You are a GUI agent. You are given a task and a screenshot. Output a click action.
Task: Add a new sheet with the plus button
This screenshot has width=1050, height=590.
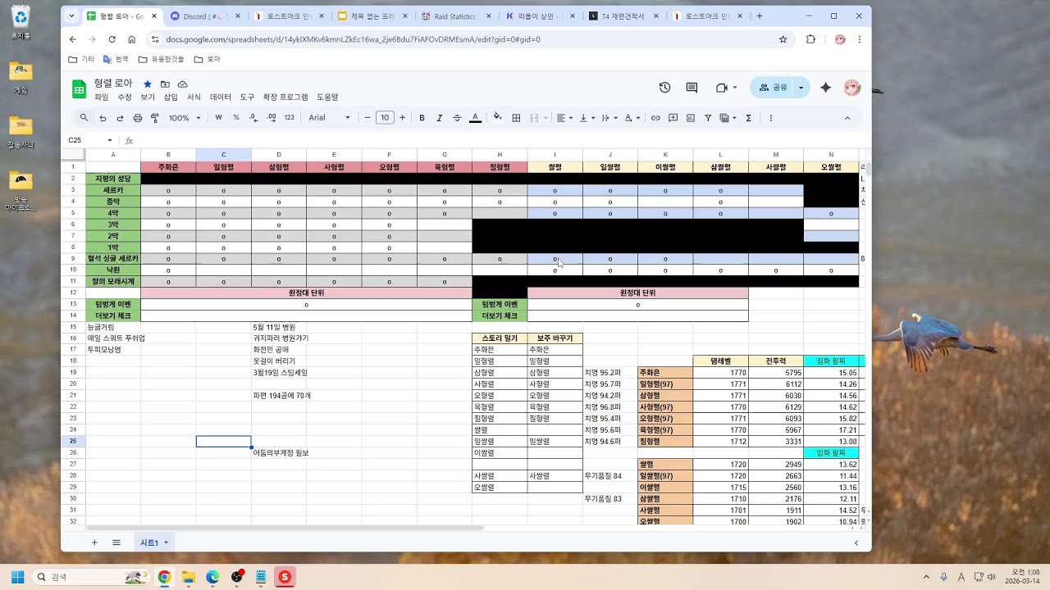94,542
